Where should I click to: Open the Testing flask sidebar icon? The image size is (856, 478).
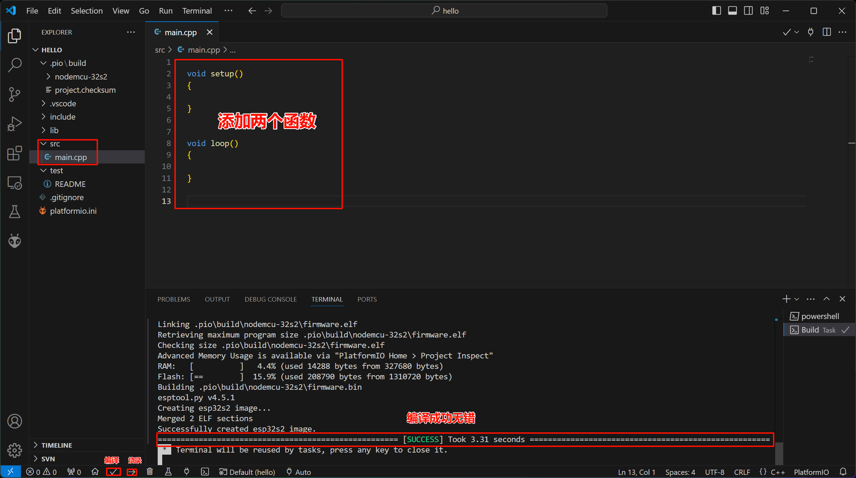click(x=15, y=212)
